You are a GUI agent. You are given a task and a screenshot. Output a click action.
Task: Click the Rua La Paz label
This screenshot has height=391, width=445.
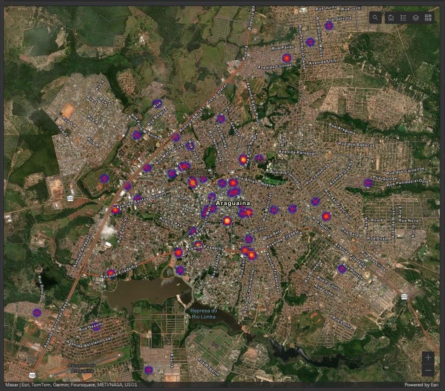[170, 222]
